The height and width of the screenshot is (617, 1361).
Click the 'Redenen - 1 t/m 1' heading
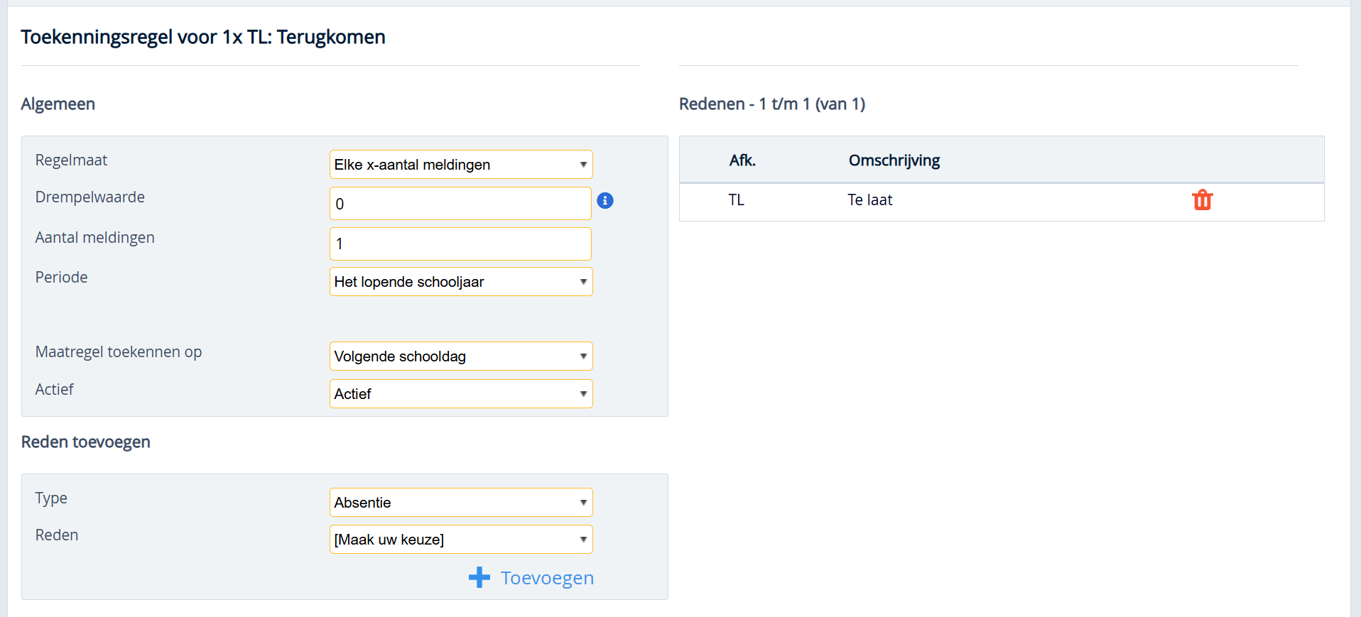coord(771,104)
